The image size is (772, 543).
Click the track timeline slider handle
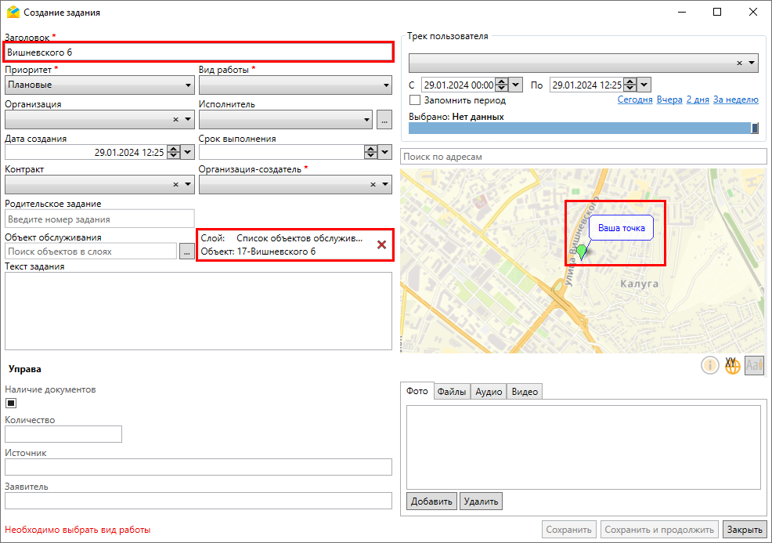(x=755, y=129)
